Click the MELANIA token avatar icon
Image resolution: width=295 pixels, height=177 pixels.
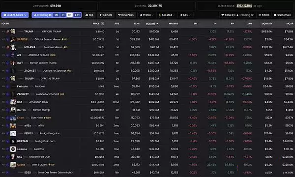point(13,47)
